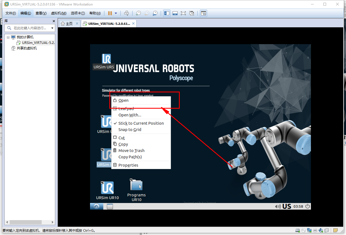Collapse the 我的计算机 tree node
The image size is (346, 235).
(8, 37)
